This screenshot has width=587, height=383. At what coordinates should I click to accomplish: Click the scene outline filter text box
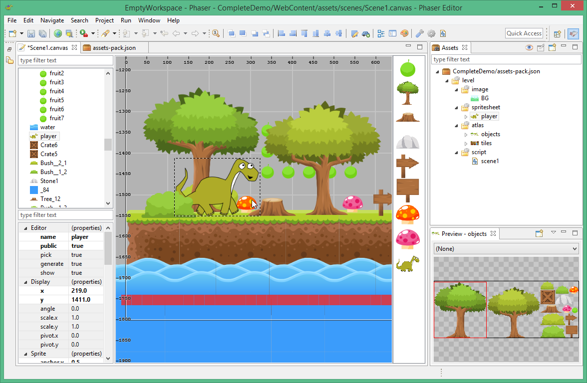(x=65, y=60)
